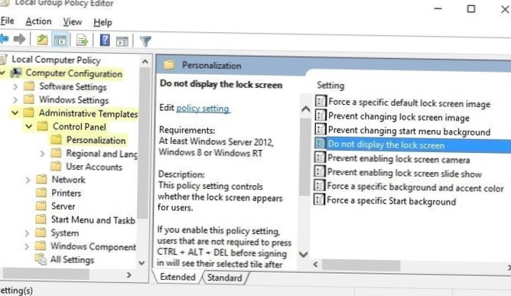511x296 pixels.
Task: Click the Back arrow toolbar icon
Action: 4,40
